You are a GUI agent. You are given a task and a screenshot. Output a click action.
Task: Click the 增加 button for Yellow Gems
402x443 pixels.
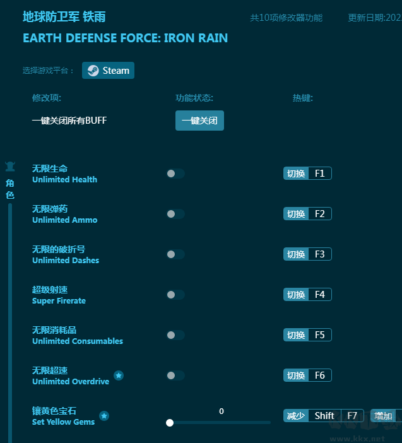(383, 416)
